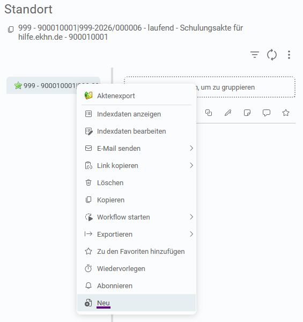Viewport: 303px width, 322px height.
Task: Click the refresh circular arrows icon
Action: coord(272,55)
